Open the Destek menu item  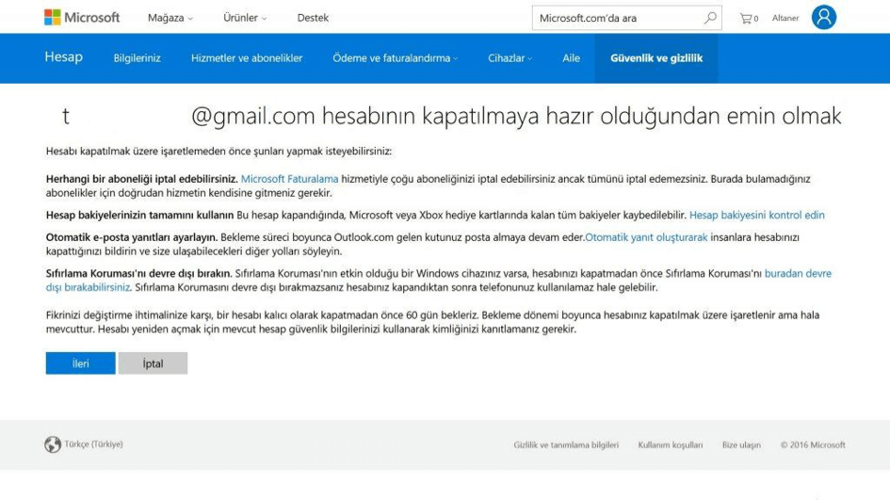pyautogui.click(x=313, y=18)
